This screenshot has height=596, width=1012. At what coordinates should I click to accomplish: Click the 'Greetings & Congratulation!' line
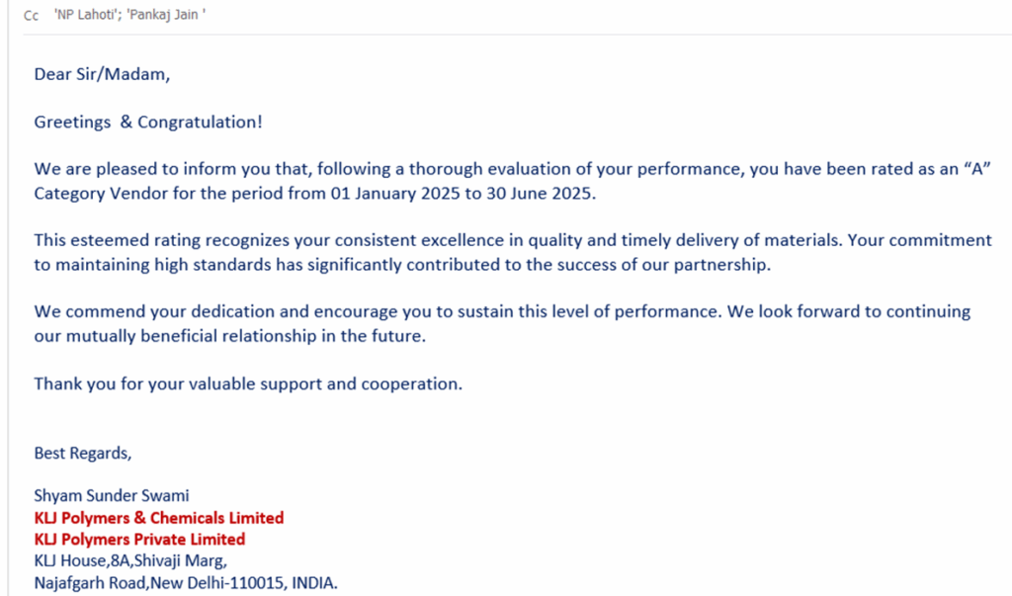148,123
